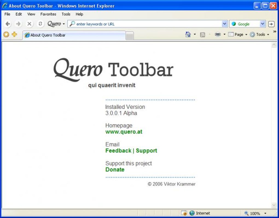Click the Internet Explorer title bar icon
279x218 pixels.
point(5,5)
